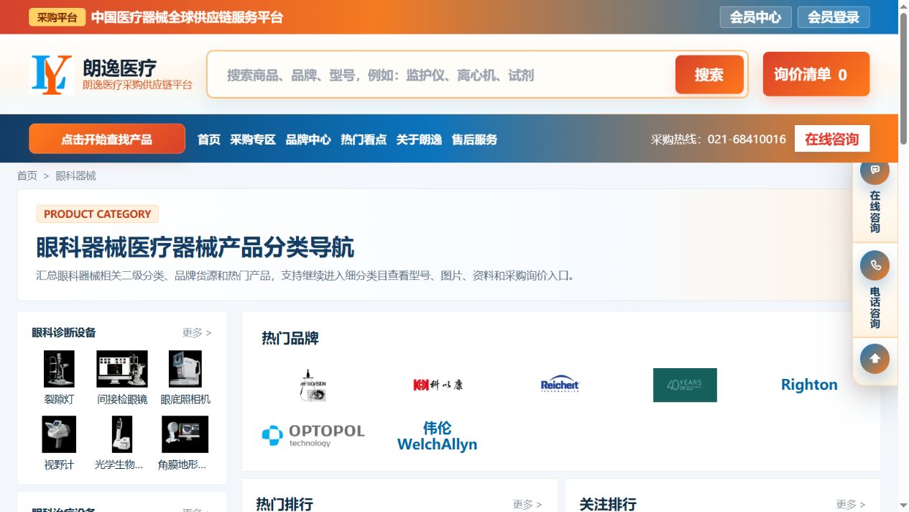Click the 间接检眼镜 text label
Viewport: 909px width, 512px height.
click(x=122, y=399)
